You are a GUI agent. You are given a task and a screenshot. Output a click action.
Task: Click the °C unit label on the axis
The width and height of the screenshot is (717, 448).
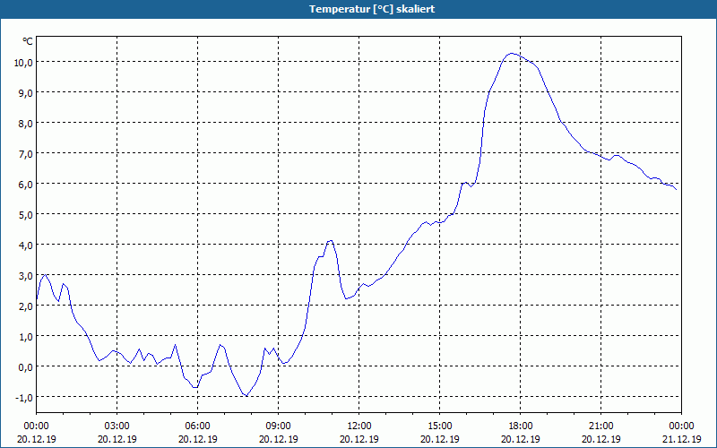28,41
